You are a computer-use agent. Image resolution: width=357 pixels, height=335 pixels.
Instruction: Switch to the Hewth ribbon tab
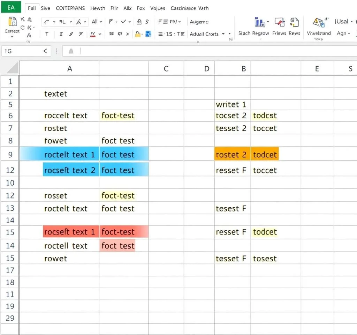97,8
